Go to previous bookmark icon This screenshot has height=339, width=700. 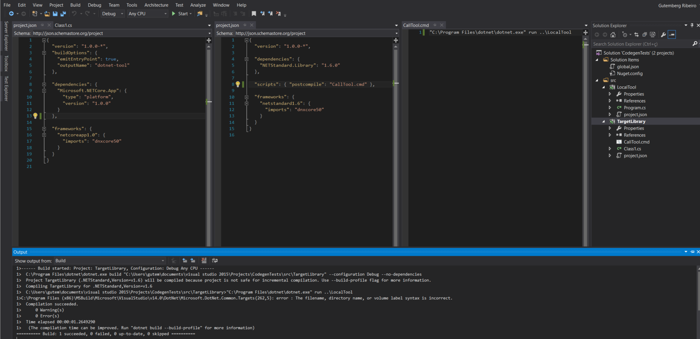(x=262, y=14)
